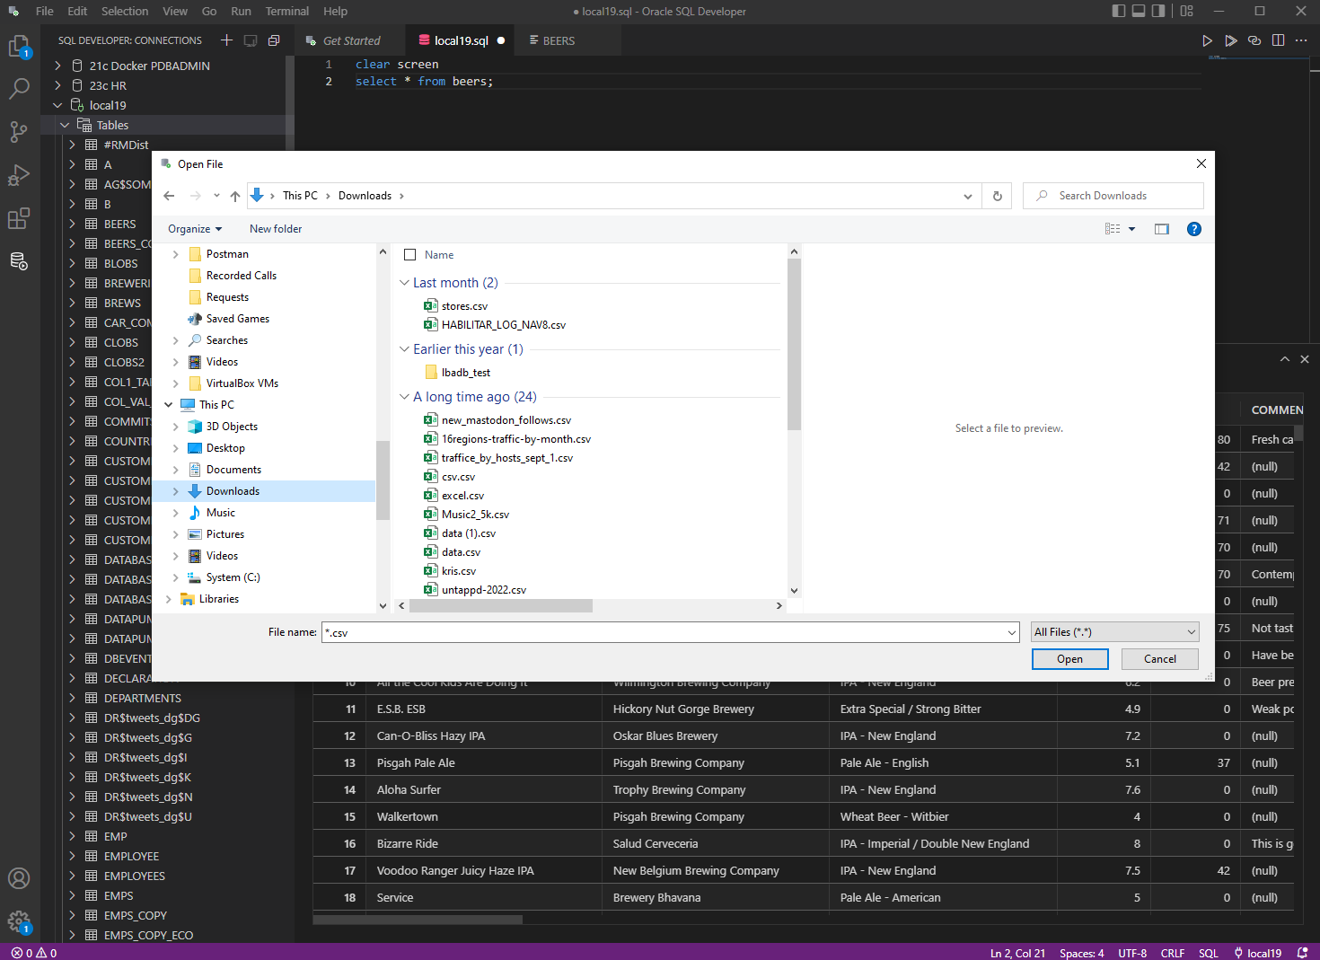Select Documents in the navigation tree

[x=233, y=470]
